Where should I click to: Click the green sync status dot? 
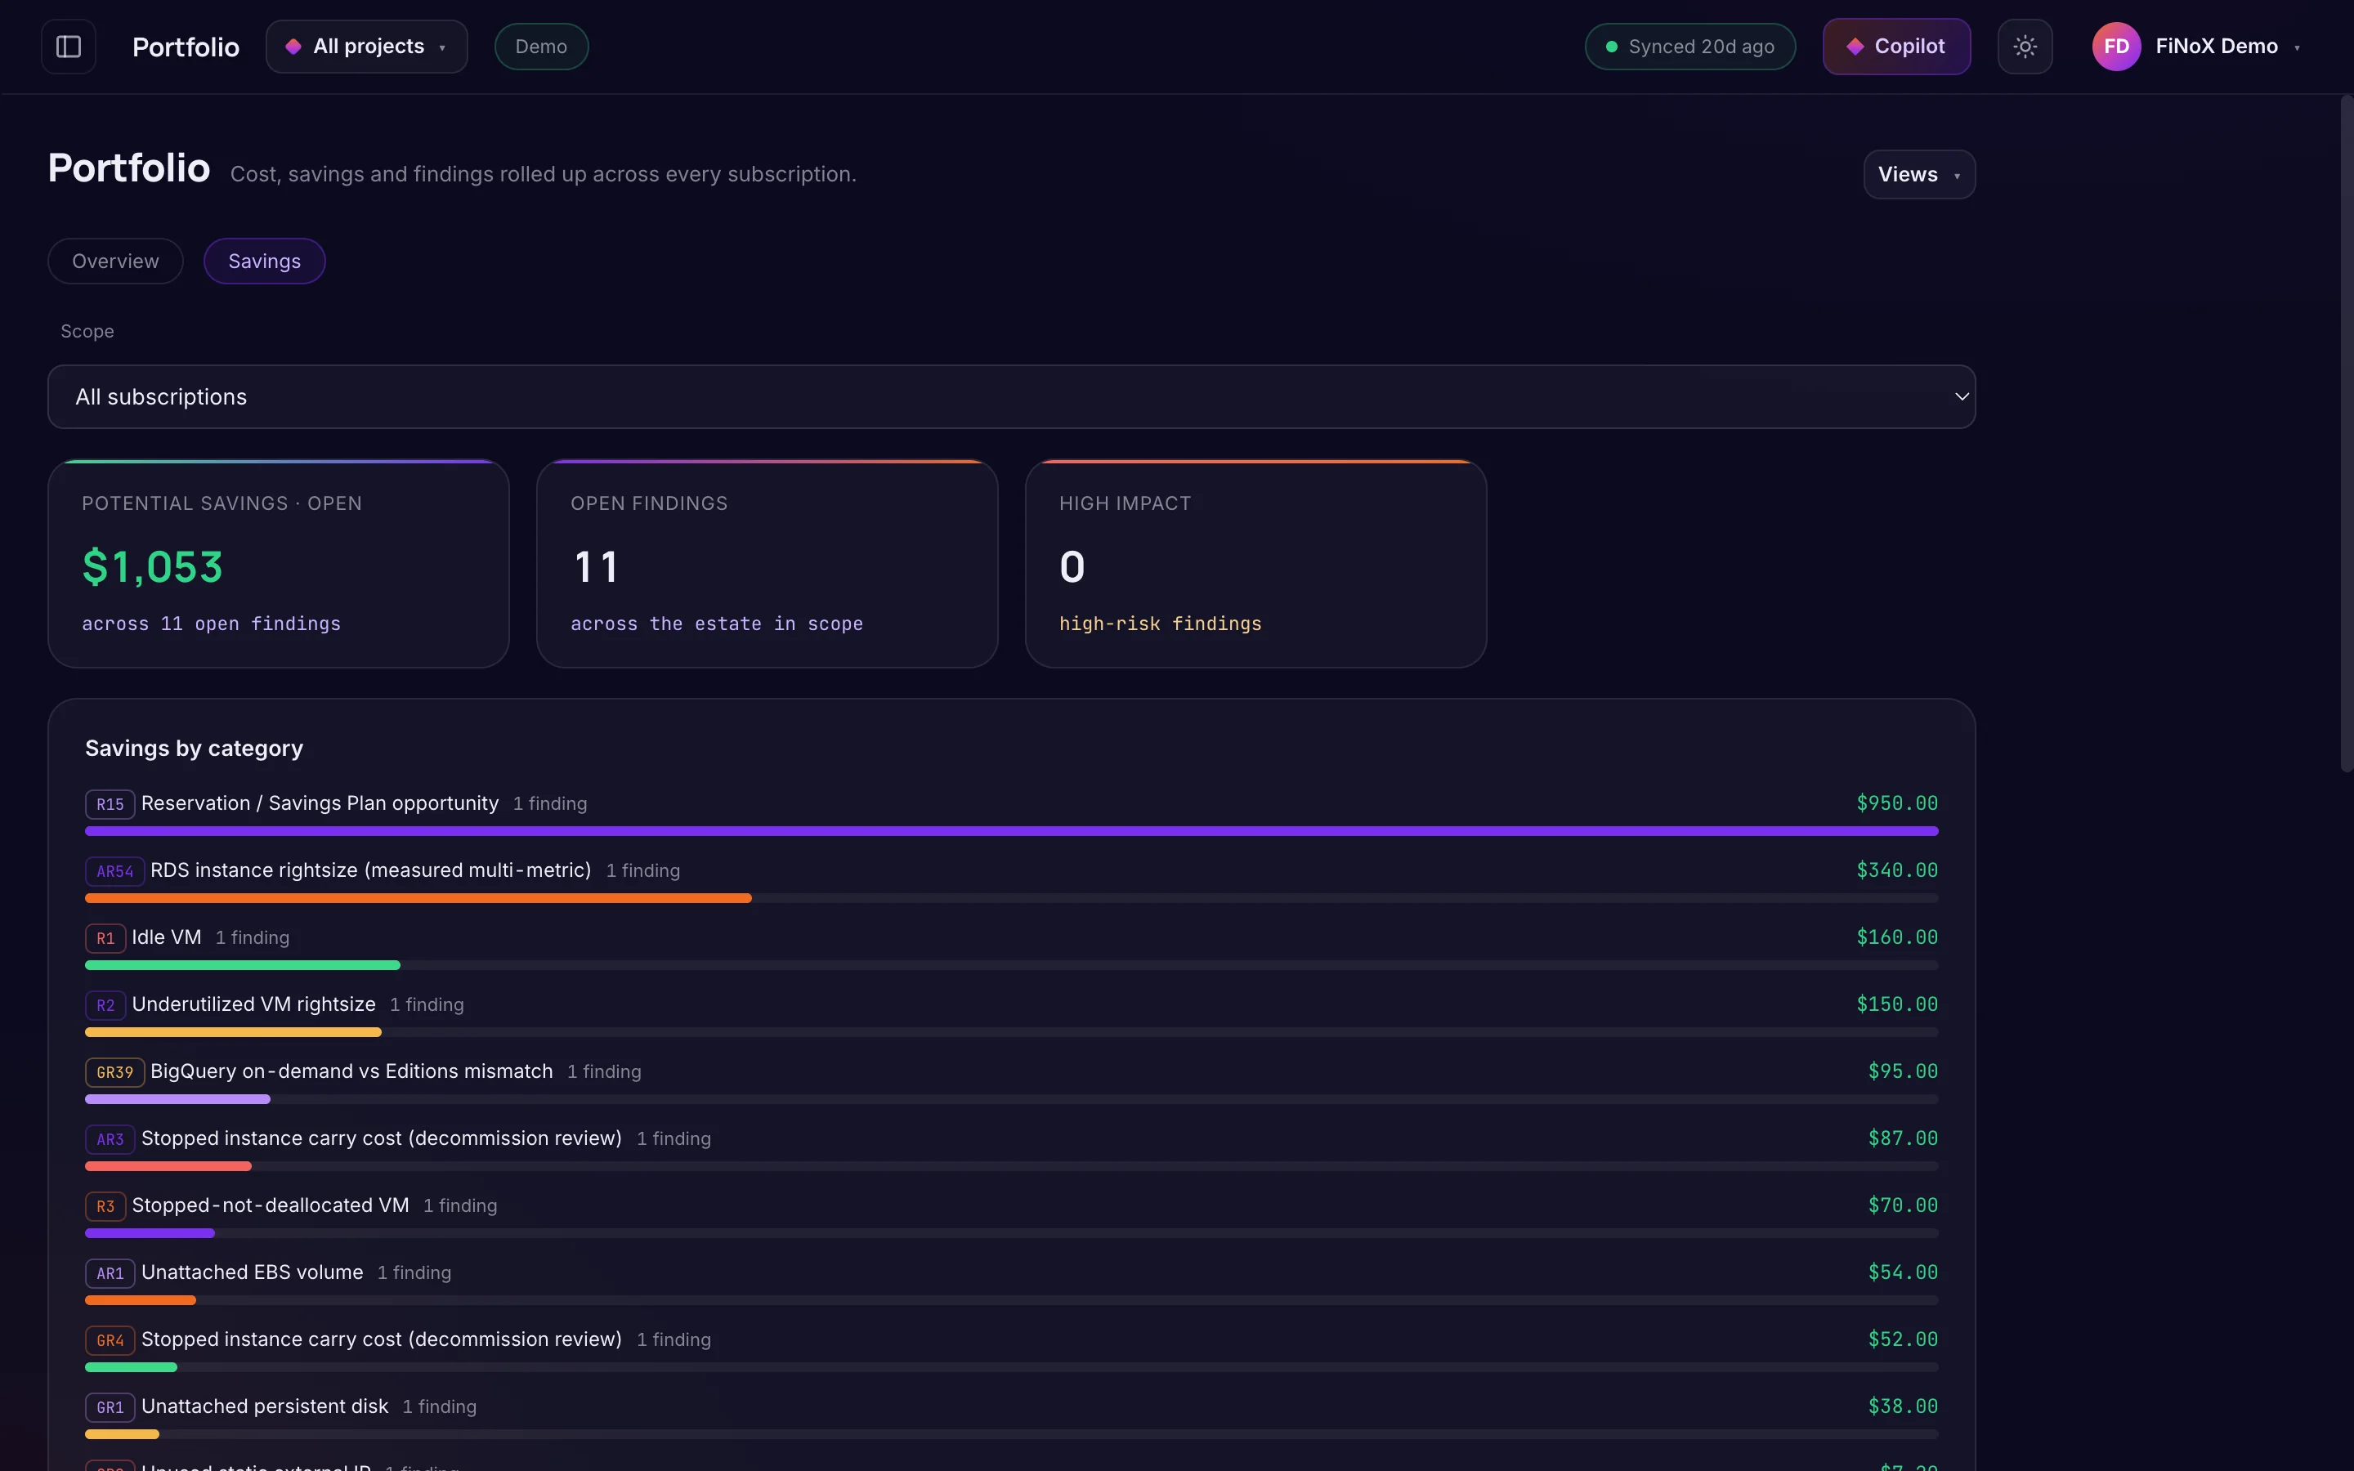[x=1611, y=47]
